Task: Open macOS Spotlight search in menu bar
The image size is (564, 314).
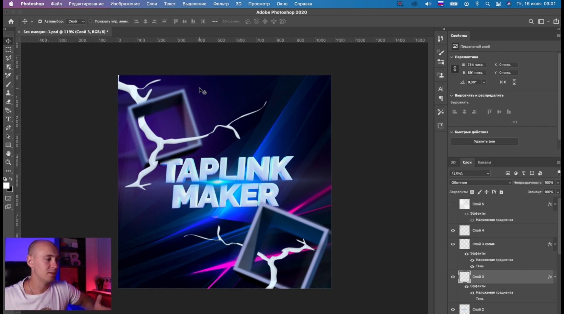Action: pyautogui.click(x=487, y=4)
